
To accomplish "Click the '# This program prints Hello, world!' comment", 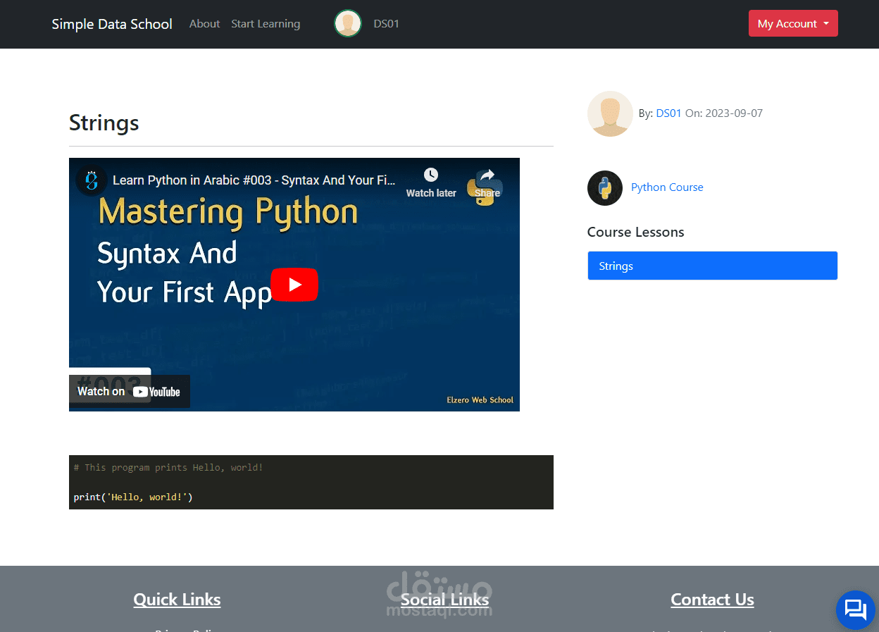I will pyautogui.click(x=168, y=468).
